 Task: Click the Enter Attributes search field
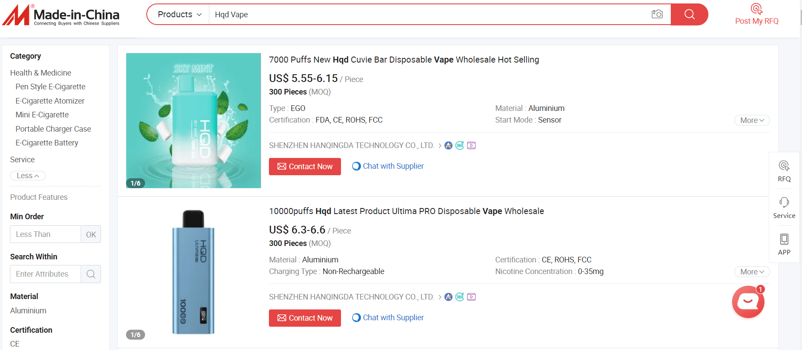point(45,274)
